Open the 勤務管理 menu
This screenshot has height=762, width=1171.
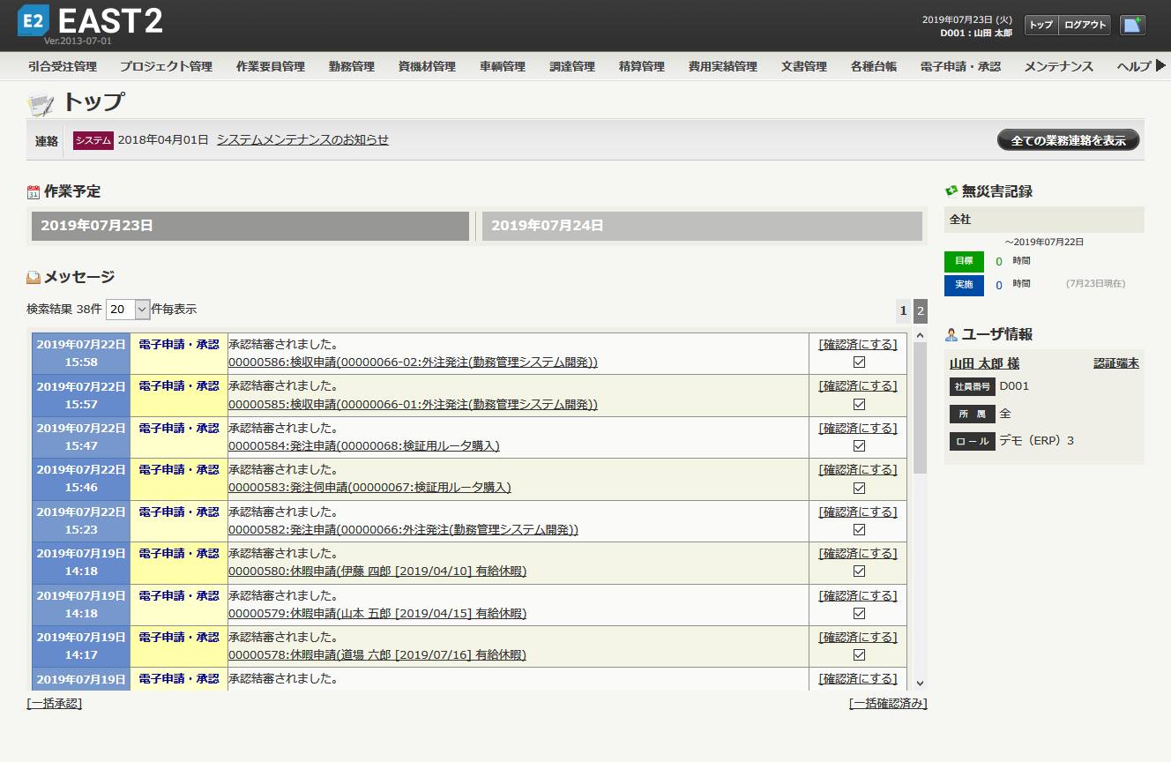(x=352, y=66)
